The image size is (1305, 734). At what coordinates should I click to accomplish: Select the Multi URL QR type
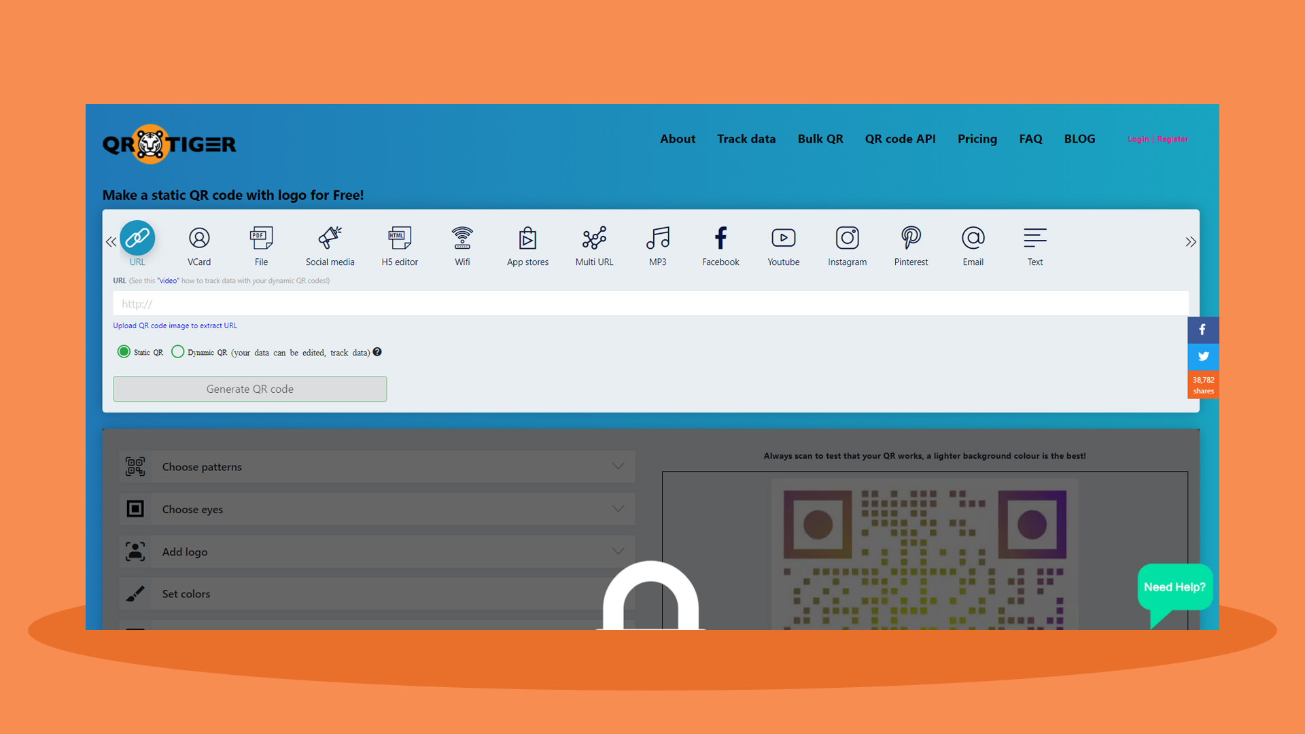pyautogui.click(x=594, y=245)
